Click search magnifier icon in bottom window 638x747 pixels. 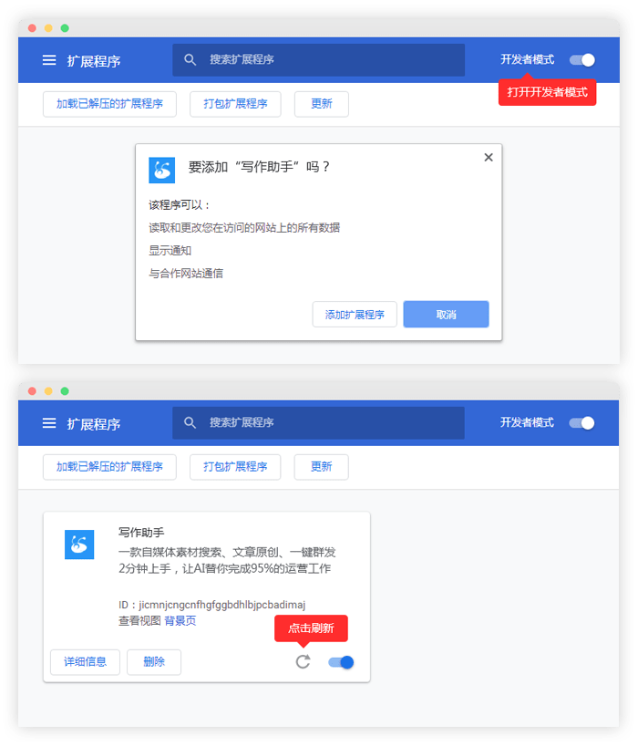pos(190,422)
